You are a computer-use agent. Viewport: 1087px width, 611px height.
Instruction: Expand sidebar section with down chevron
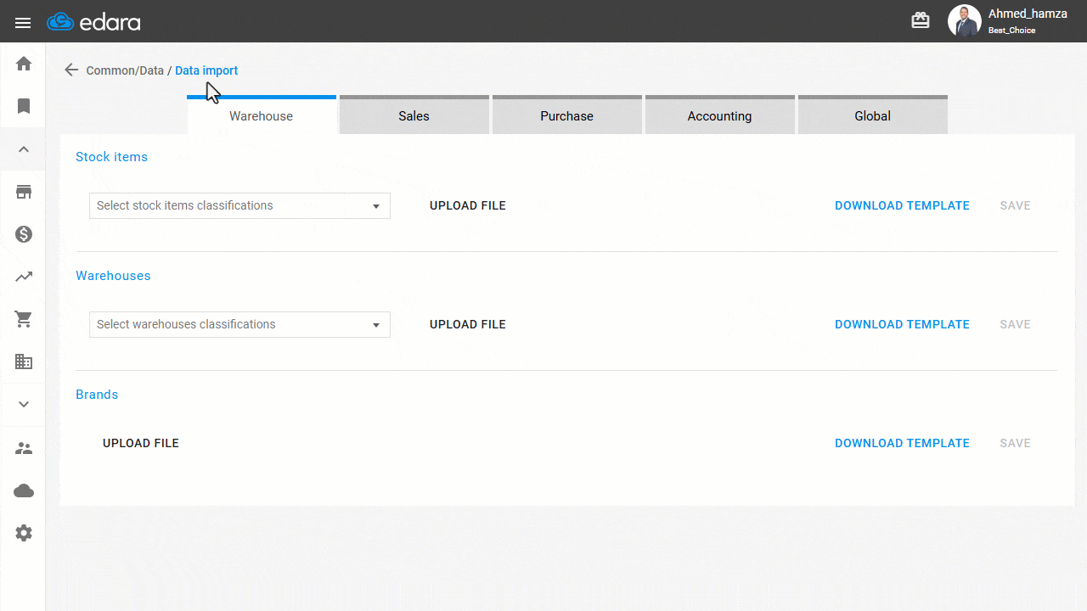click(24, 405)
